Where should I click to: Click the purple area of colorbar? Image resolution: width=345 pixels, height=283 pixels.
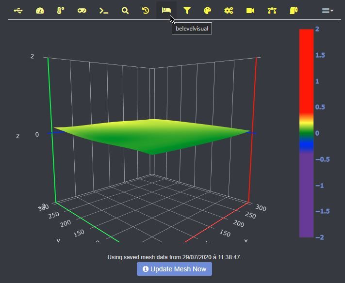[x=306, y=196]
